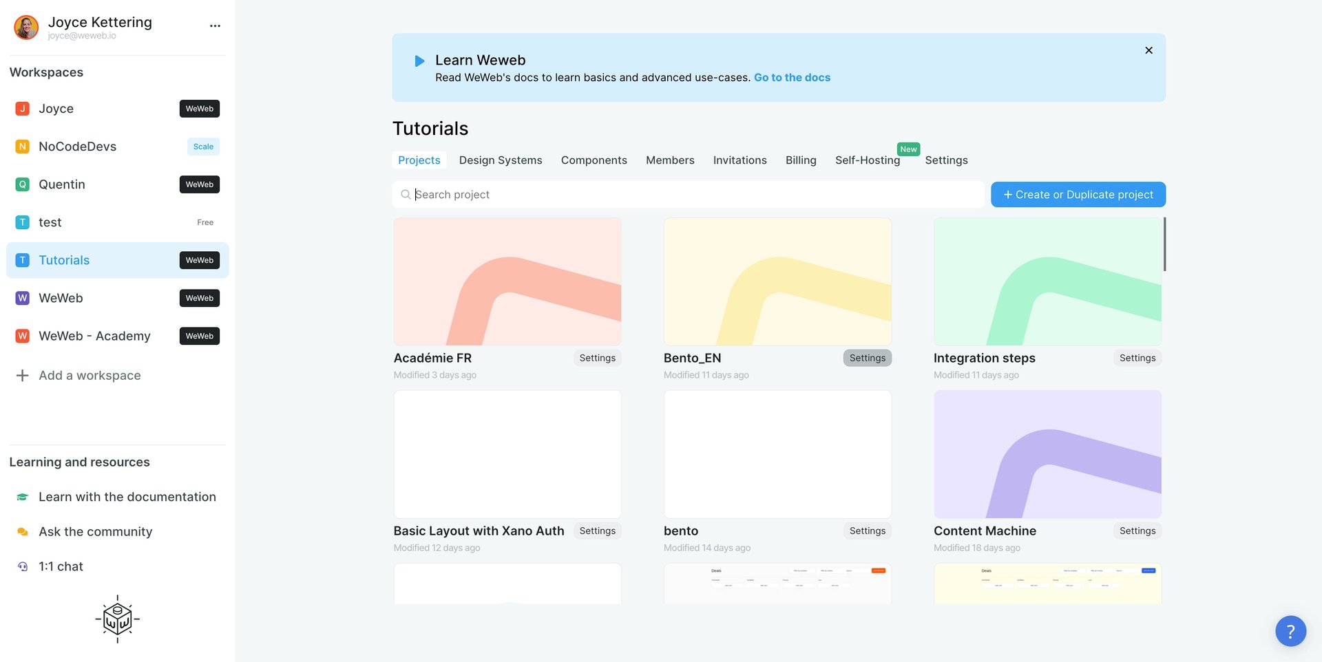The height and width of the screenshot is (662, 1322).
Task: Open the workspace Settings tab
Action: point(946,160)
